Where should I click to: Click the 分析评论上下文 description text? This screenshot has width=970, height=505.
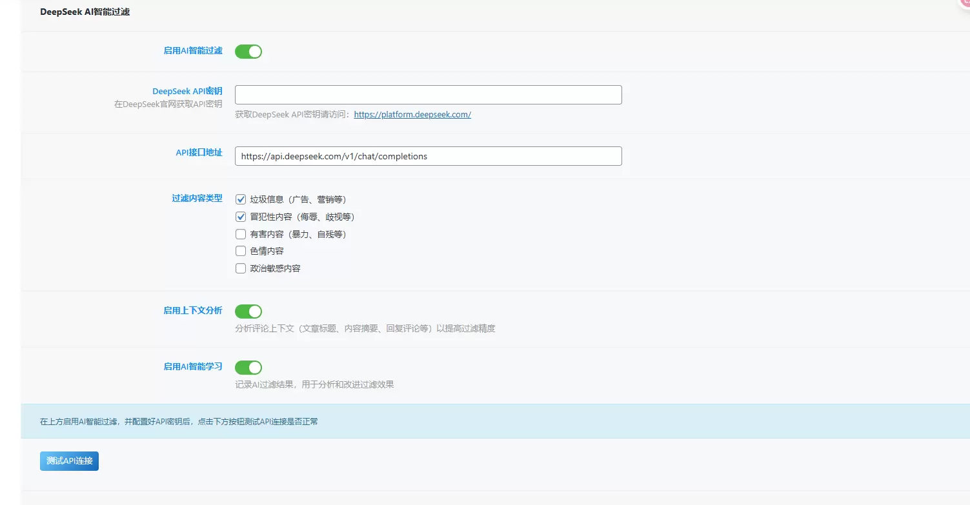pyautogui.click(x=365, y=328)
